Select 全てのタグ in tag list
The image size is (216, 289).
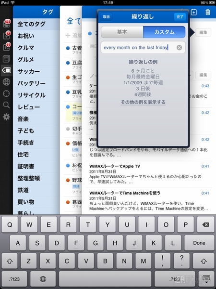click(x=36, y=24)
